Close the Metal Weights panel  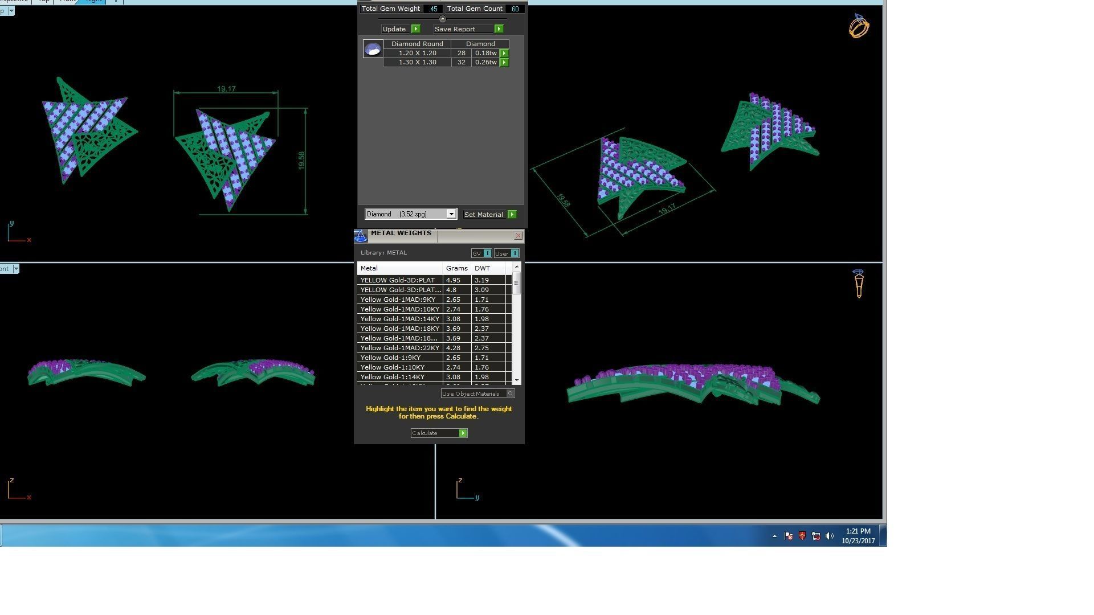pyautogui.click(x=518, y=236)
